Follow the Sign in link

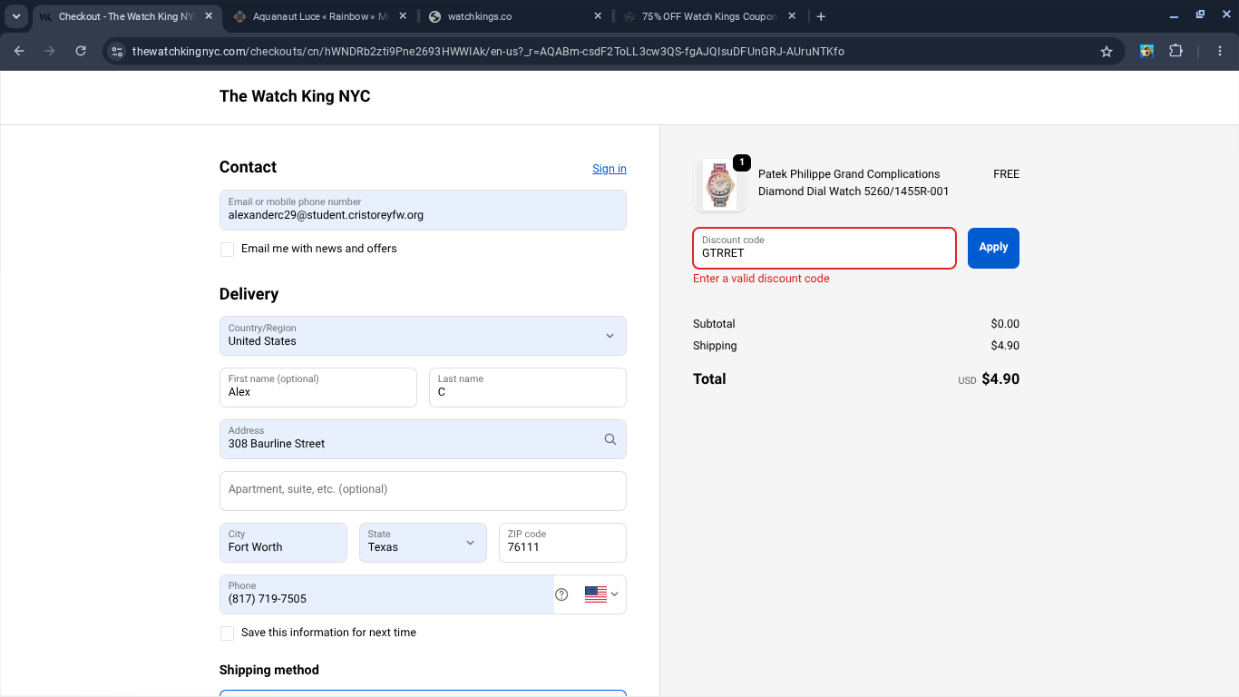click(610, 169)
